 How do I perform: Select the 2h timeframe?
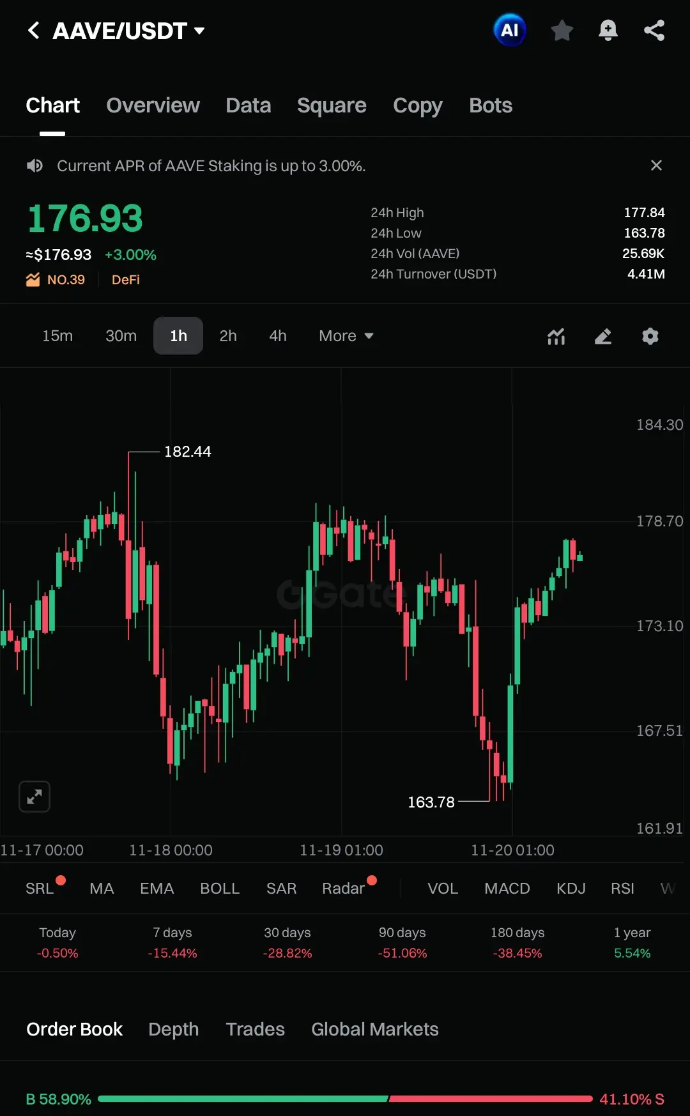pyautogui.click(x=228, y=336)
